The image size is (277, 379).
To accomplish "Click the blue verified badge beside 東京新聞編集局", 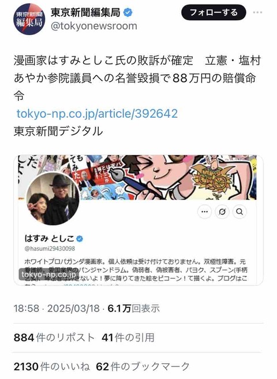I will tap(128, 13).
